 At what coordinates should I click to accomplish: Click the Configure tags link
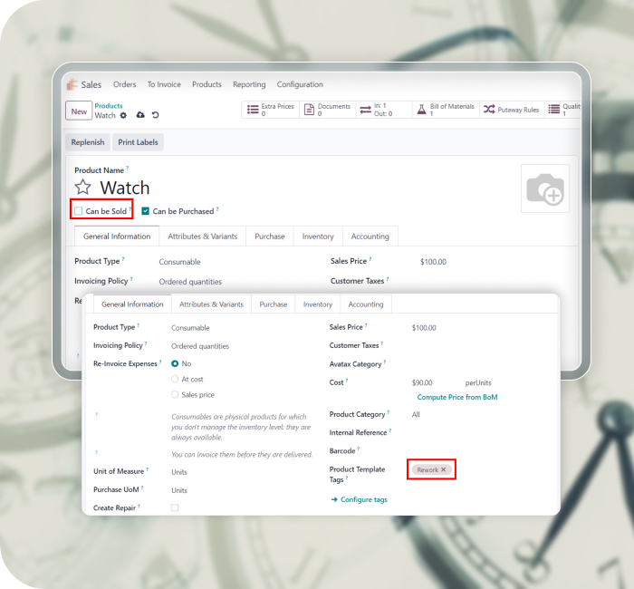pos(364,499)
